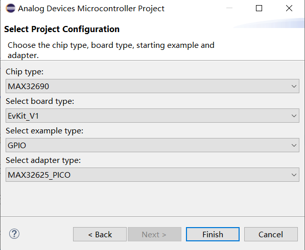Click the 'Choose the chip type' description text

tap(111, 50)
